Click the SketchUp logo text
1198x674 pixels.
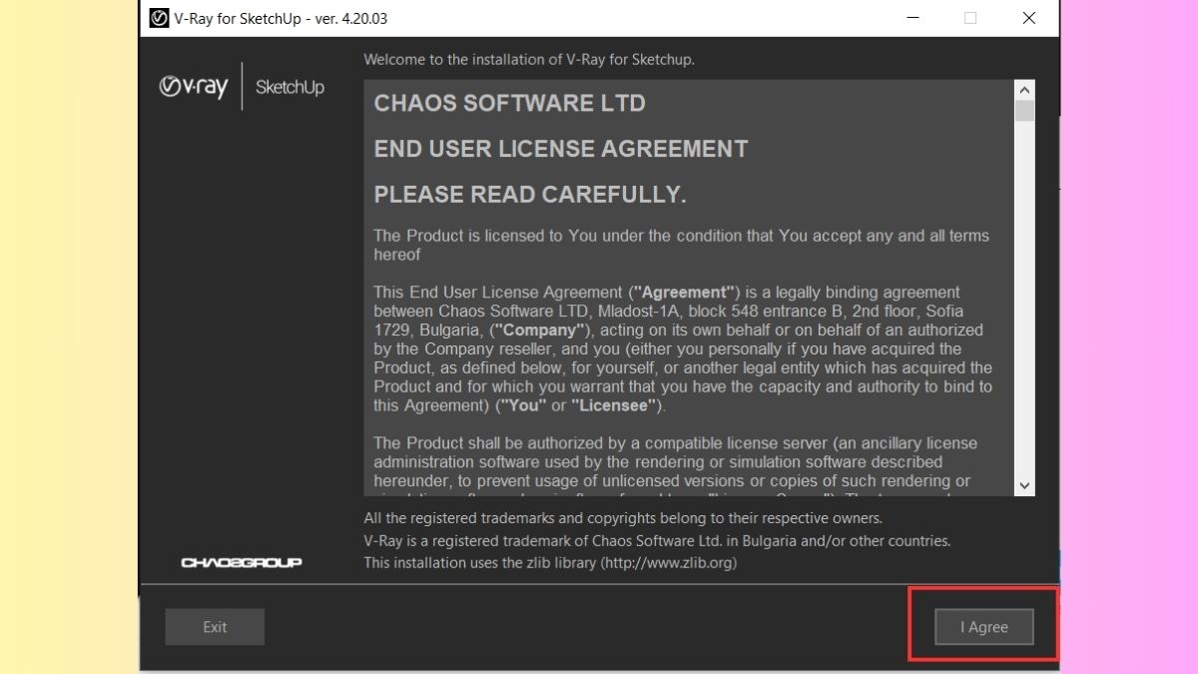point(290,87)
